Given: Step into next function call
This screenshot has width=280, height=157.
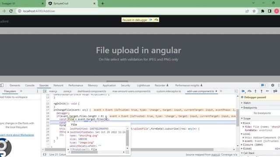Looking at the screenshot, I should click(255, 91).
